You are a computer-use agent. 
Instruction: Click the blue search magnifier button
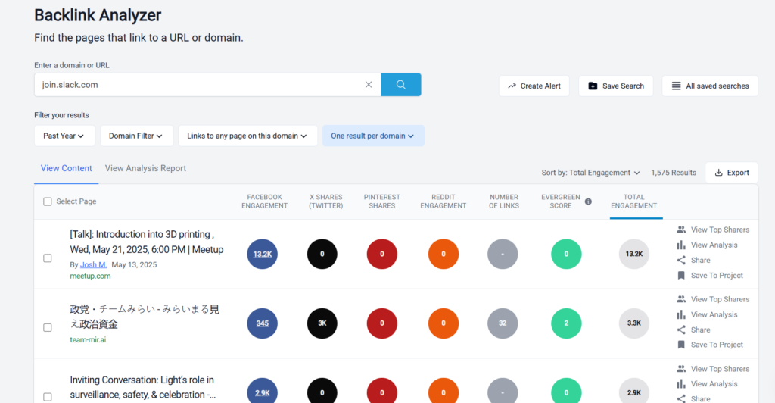tap(400, 85)
